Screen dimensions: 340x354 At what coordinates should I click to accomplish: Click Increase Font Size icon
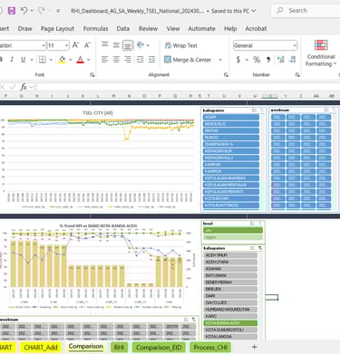[x=75, y=45]
